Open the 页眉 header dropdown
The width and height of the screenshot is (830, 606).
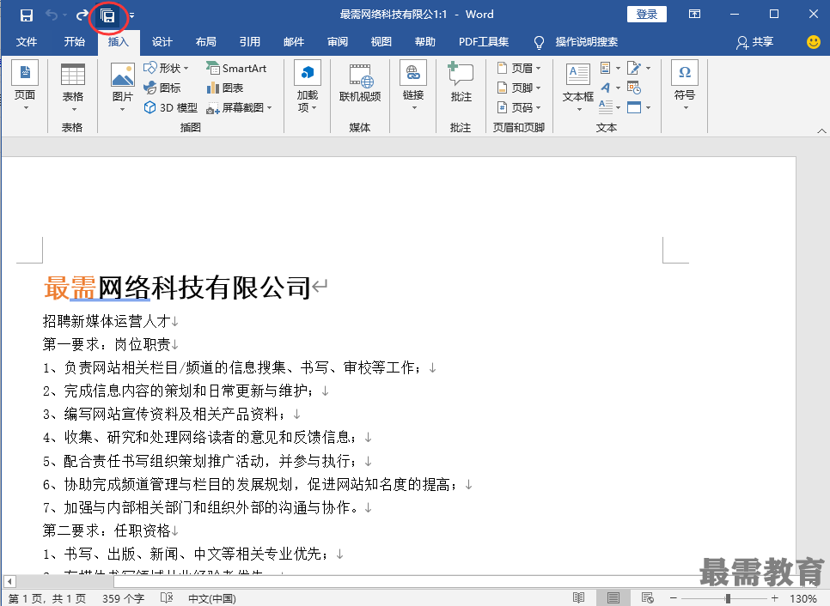tap(519, 68)
